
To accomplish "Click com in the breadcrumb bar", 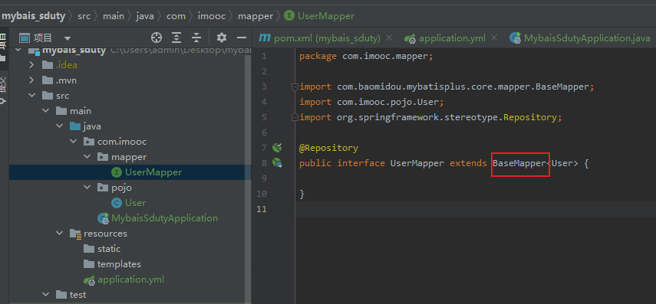I will click(x=176, y=16).
